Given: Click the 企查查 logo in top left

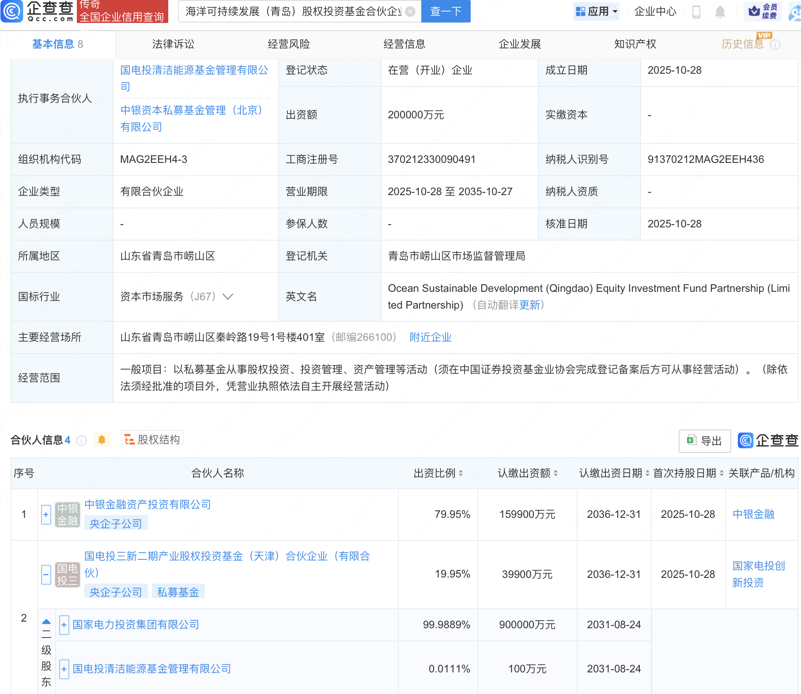Looking at the screenshot, I should (x=38, y=12).
